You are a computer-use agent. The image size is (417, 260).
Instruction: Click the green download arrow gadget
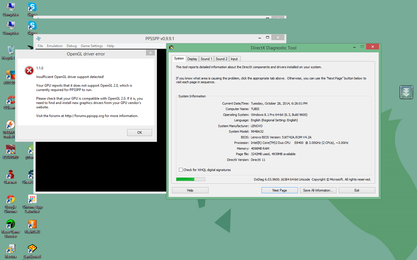[406, 92]
